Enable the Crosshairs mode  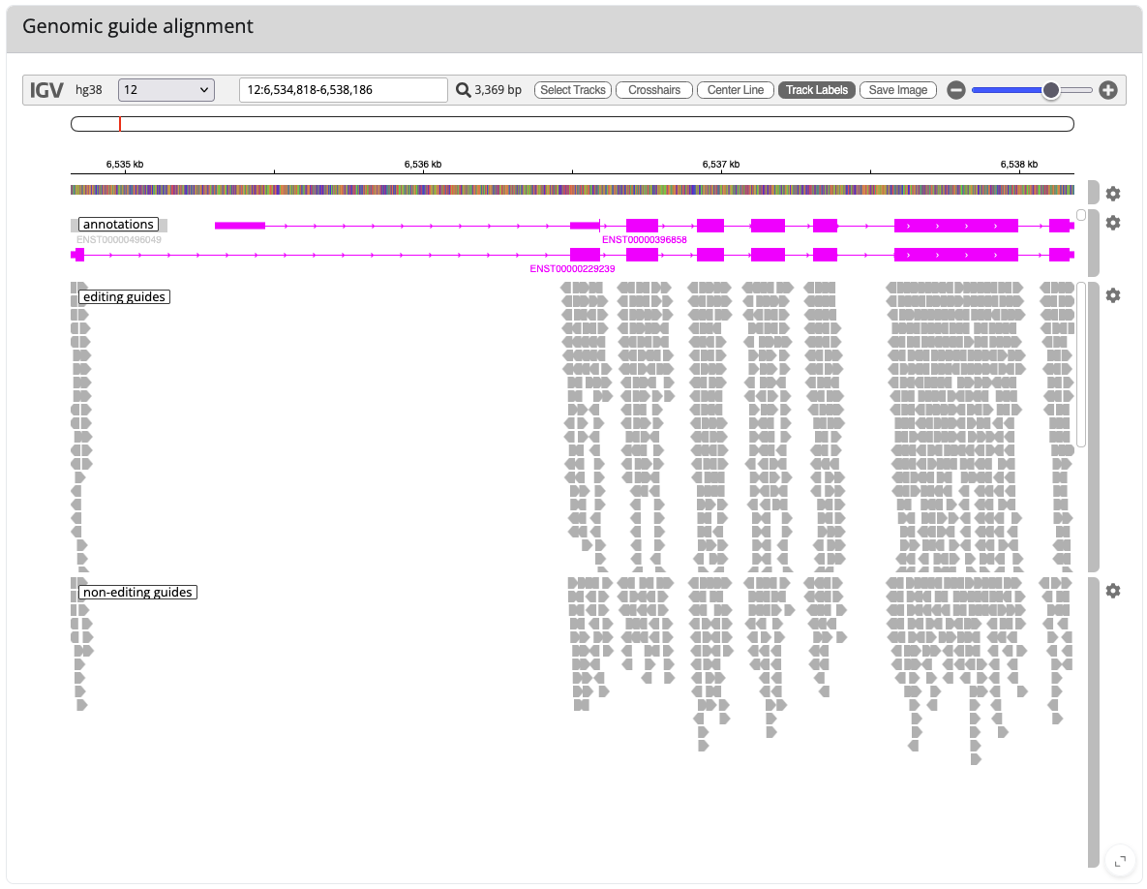tap(653, 89)
